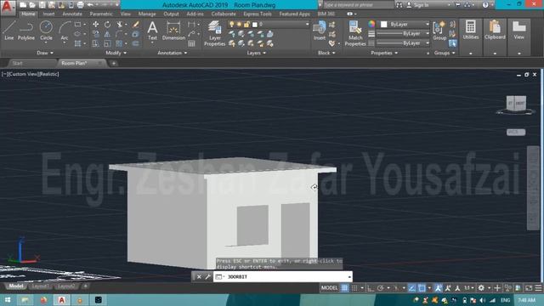Viewport: 544px width, 306px height.
Task: Toggle MODEL space button in status bar
Action: (329, 288)
